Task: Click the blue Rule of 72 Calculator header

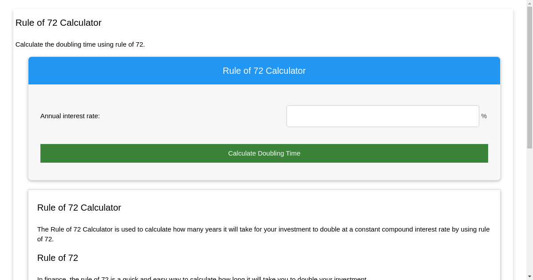Action: (x=264, y=71)
